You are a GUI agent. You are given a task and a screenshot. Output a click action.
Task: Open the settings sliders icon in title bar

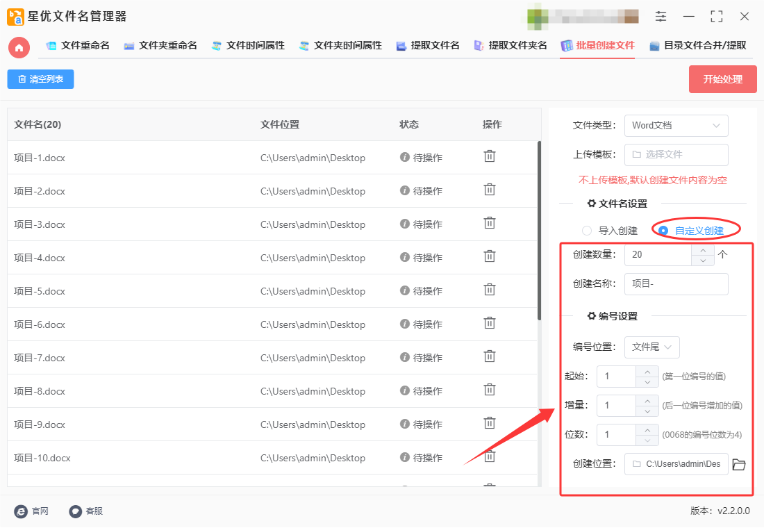[x=661, y=16]
